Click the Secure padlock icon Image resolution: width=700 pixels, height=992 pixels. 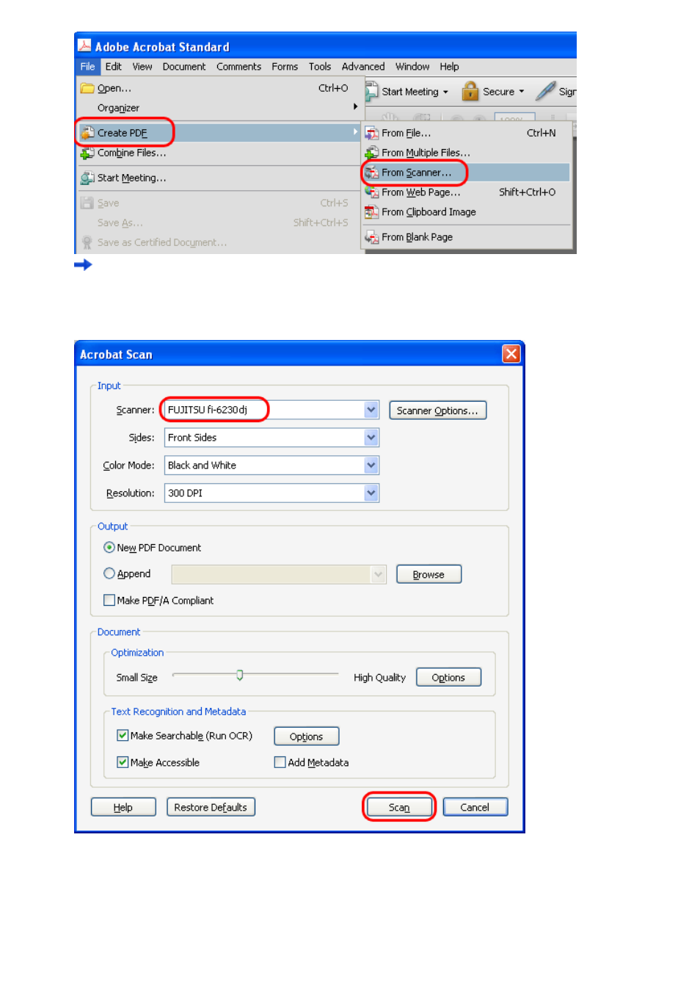coord(470,91)
